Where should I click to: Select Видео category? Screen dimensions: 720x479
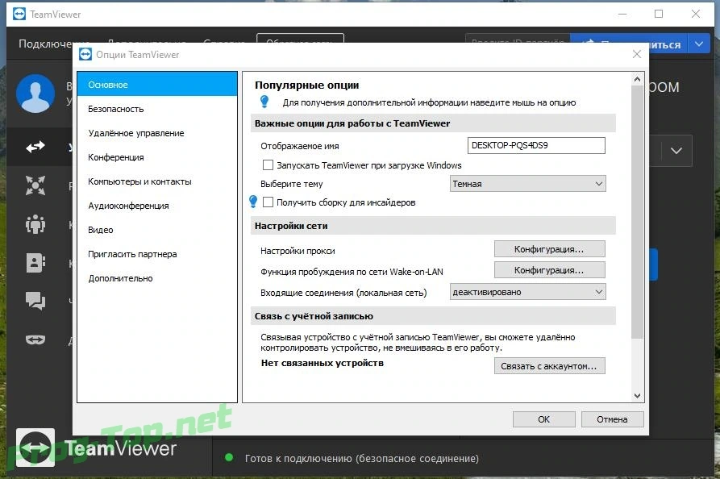[157, 230]
